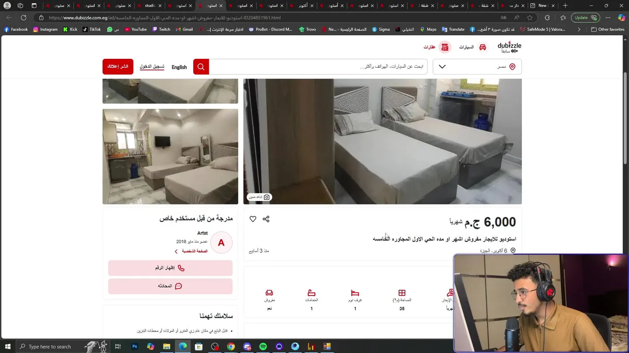Click the Windows Start button
The width and height of the screenshot is (629, 353).
[8, 347]
